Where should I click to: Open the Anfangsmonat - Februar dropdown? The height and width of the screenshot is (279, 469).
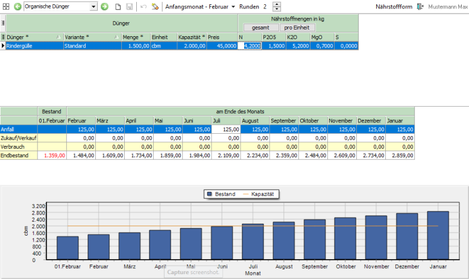[x=199, y=7]
